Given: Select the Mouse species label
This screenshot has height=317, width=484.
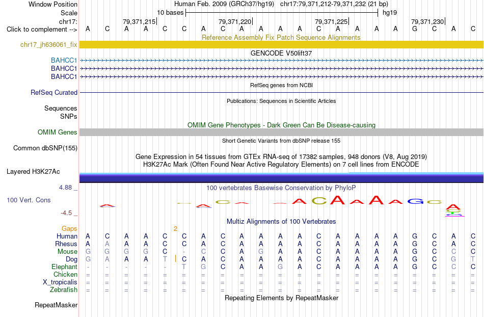Looking at the screenshot, I should click(x=67, y=252).
